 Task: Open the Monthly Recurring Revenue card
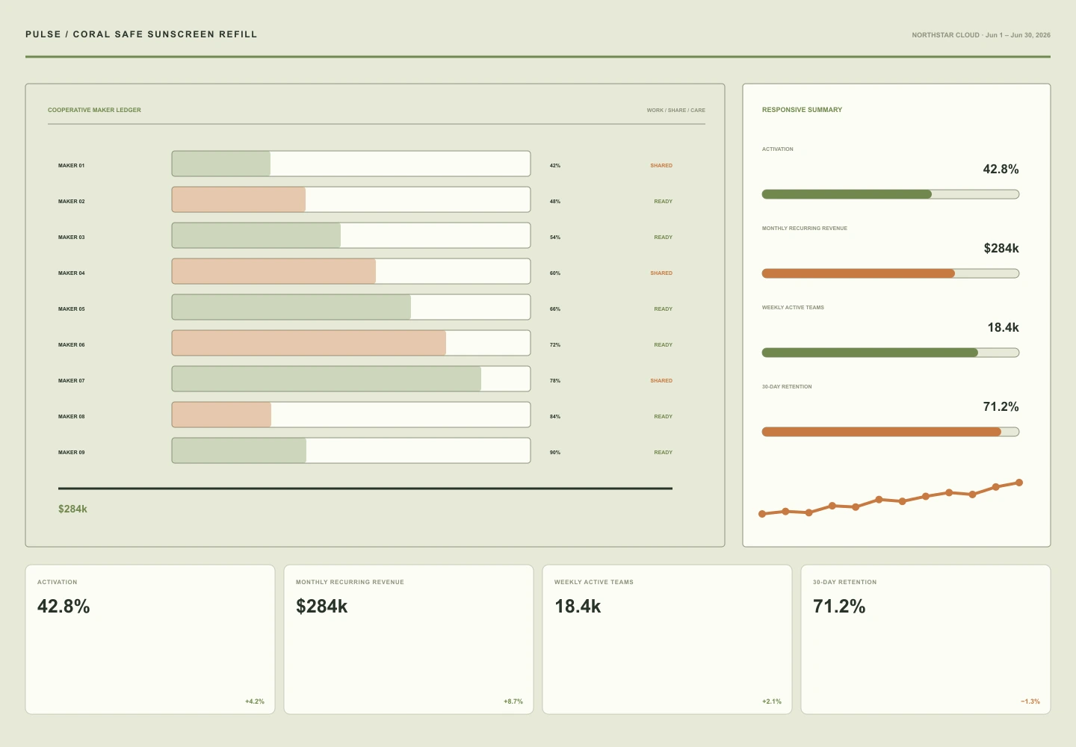click(x=409, y=639)
